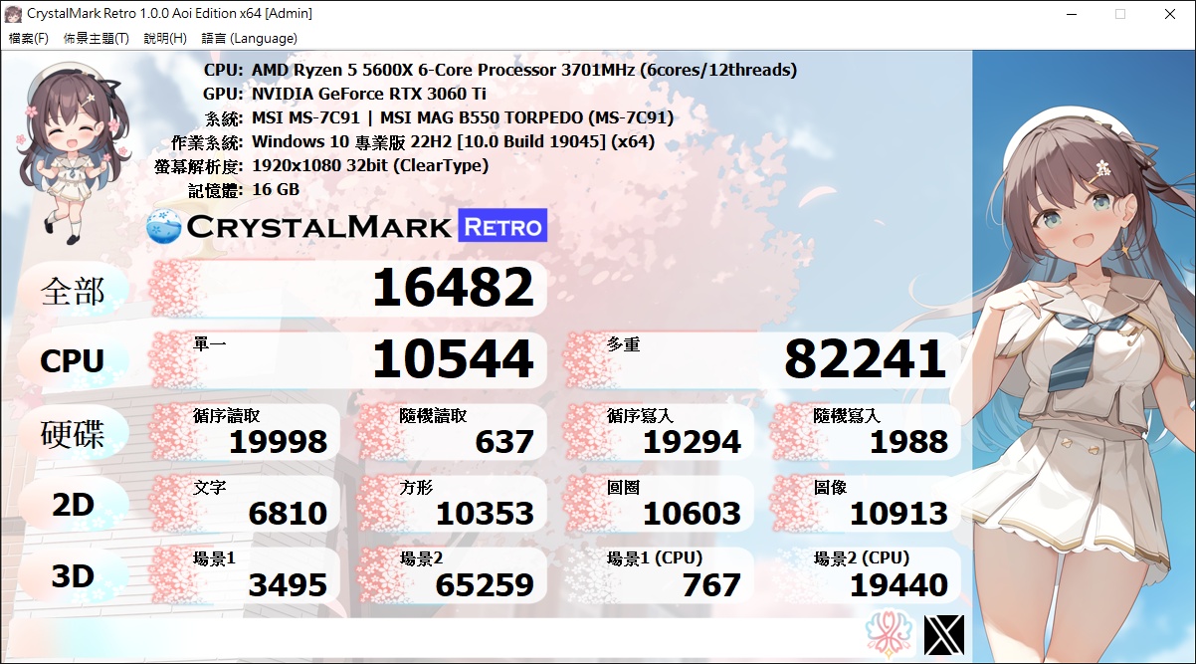Launch the 2D benchmark button
The image size is (1196, 664).
coord(73,506)
